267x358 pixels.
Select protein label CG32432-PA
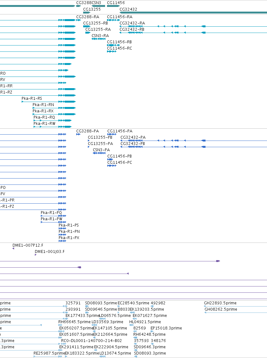pyautogui.click(x=133, y=137)
